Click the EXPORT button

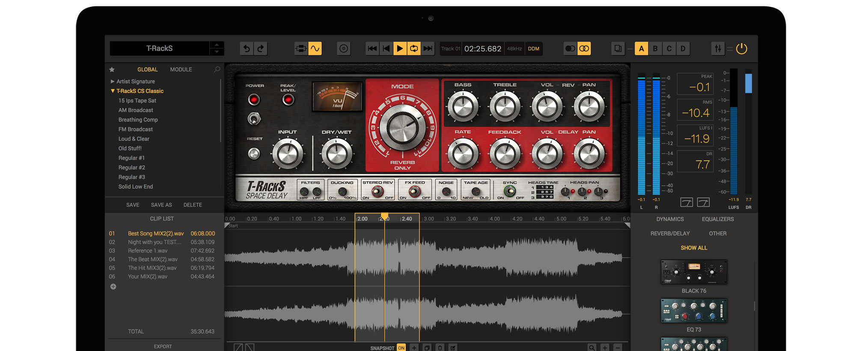click(x=163, y=347)
